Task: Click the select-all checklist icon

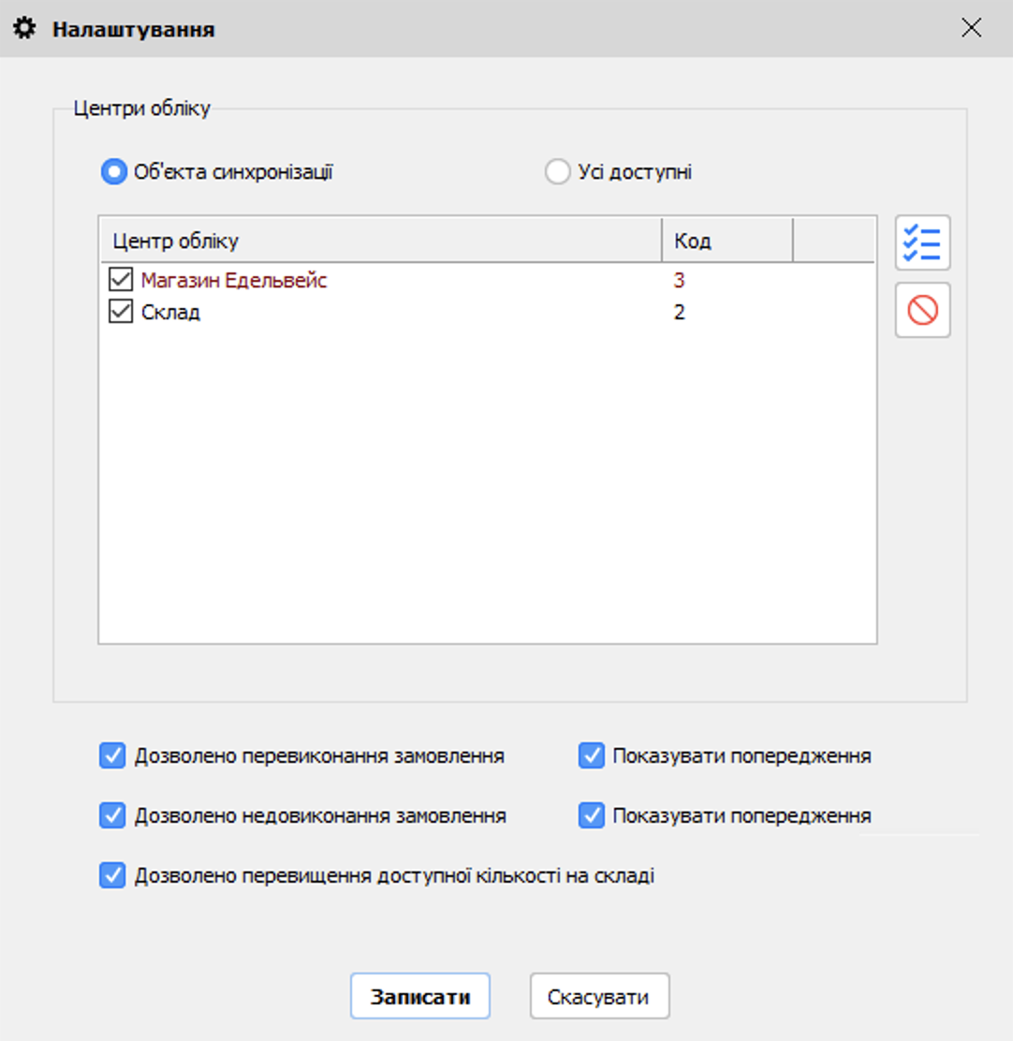Action: [922, 242]
